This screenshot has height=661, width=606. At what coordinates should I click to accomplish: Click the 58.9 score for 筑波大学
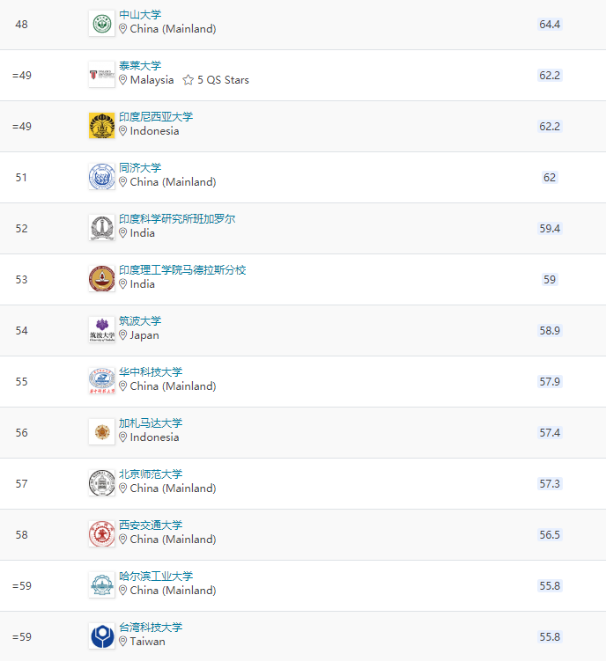(x=550, y=330)
